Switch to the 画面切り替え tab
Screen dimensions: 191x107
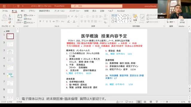pos(44,11)
